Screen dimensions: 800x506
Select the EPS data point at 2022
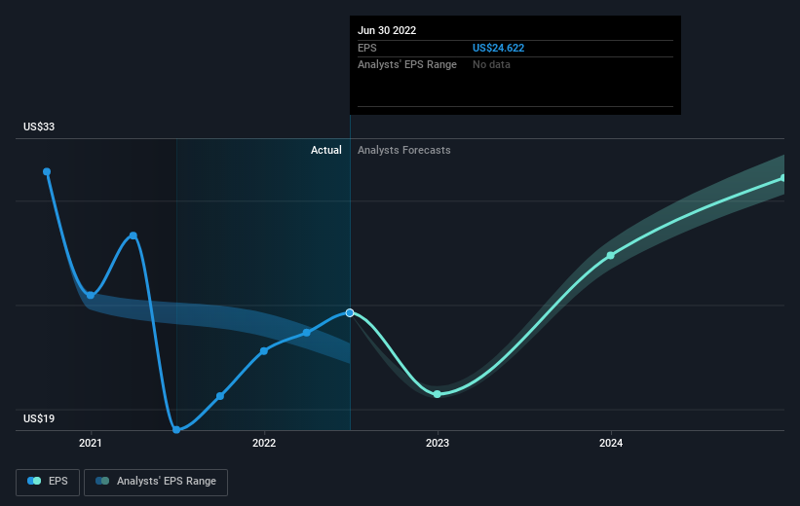click(264, 351)
